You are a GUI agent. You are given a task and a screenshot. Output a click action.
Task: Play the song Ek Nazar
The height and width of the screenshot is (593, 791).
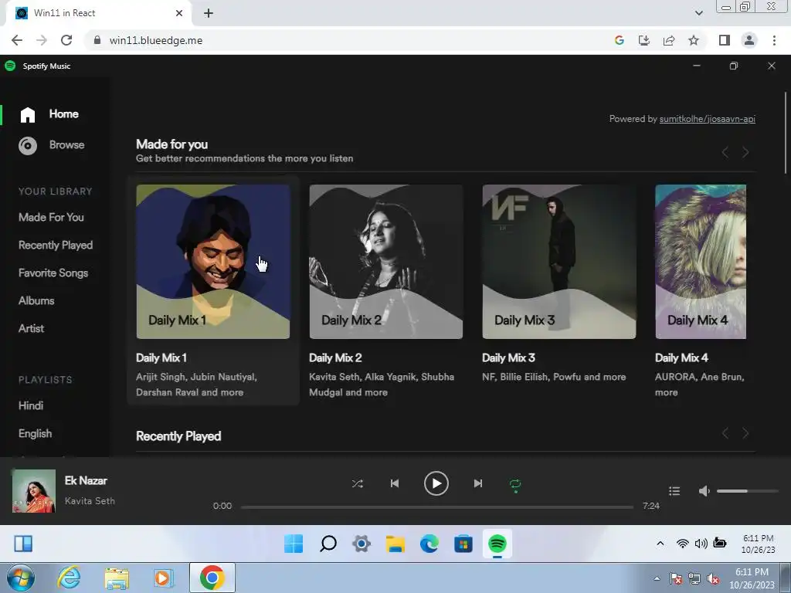pos(436,483)
